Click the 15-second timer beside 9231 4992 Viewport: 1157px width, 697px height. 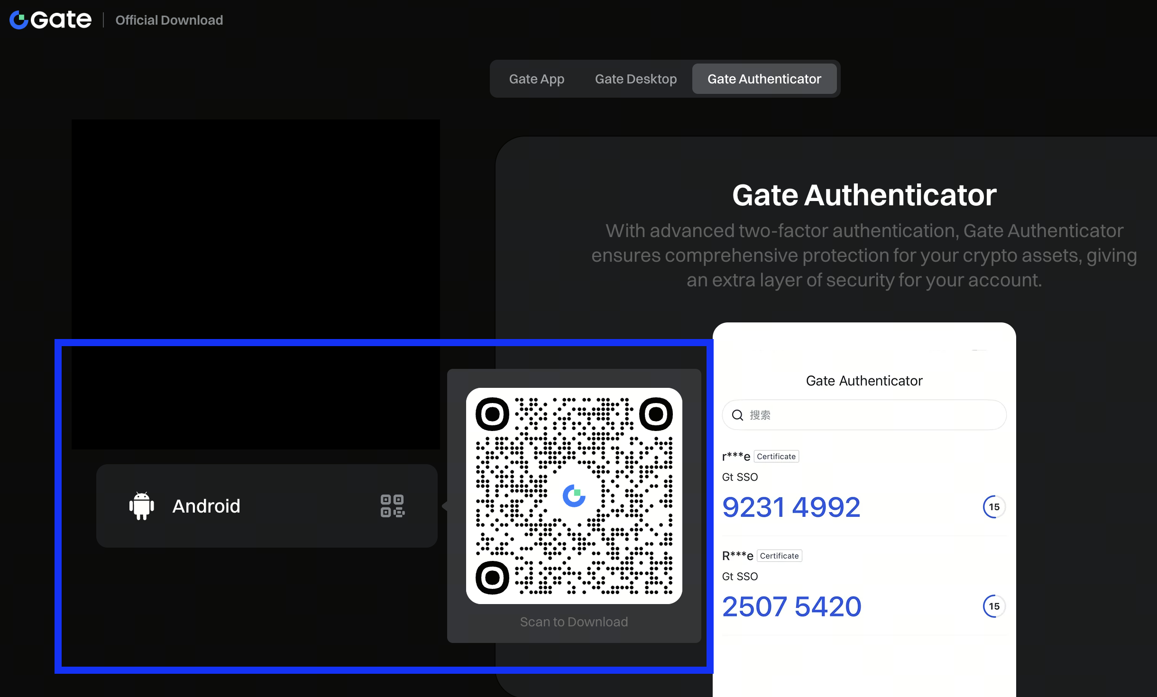tap(994, 507)
